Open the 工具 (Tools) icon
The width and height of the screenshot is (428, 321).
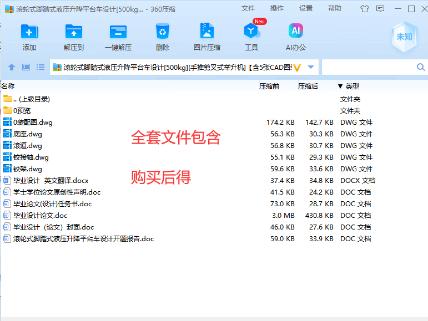(251, 30)
